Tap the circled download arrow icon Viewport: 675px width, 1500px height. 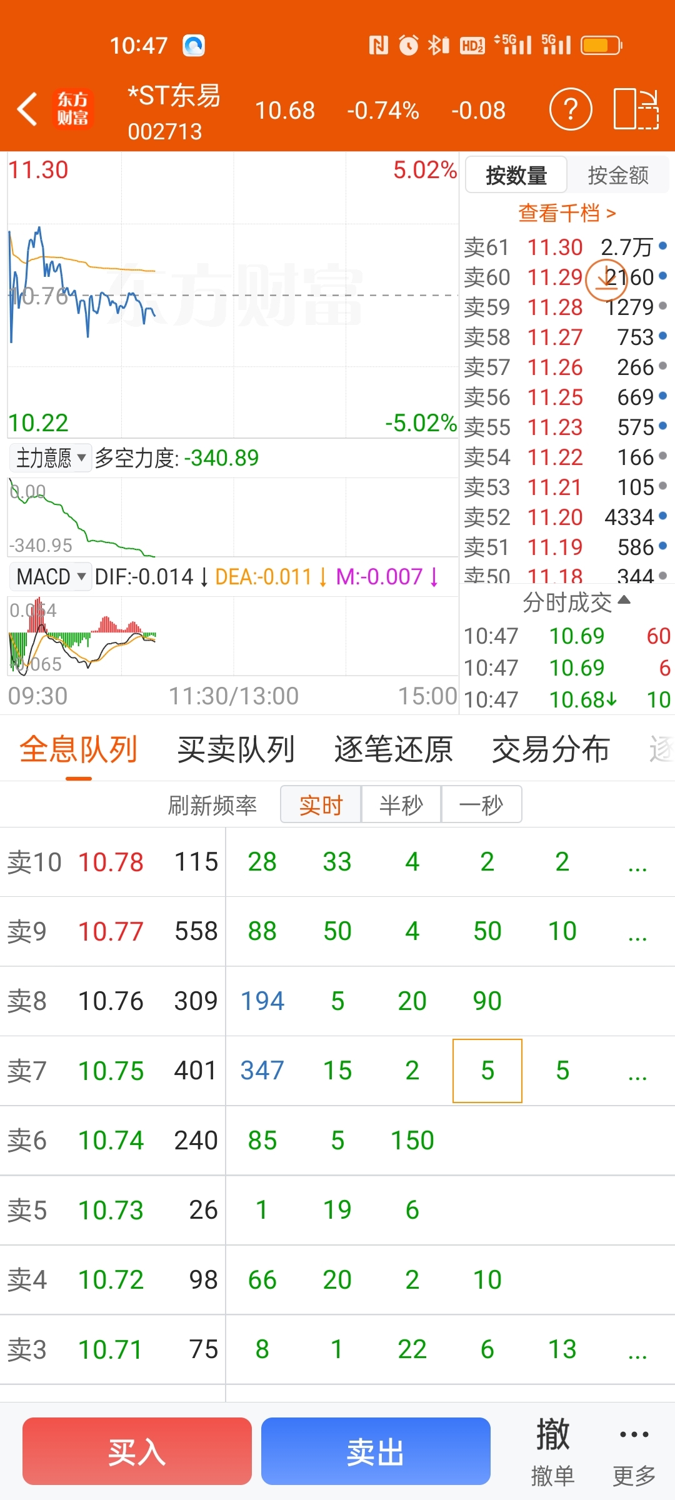tap(606, 279)
